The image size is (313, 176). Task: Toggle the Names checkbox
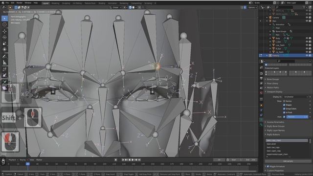284,101
